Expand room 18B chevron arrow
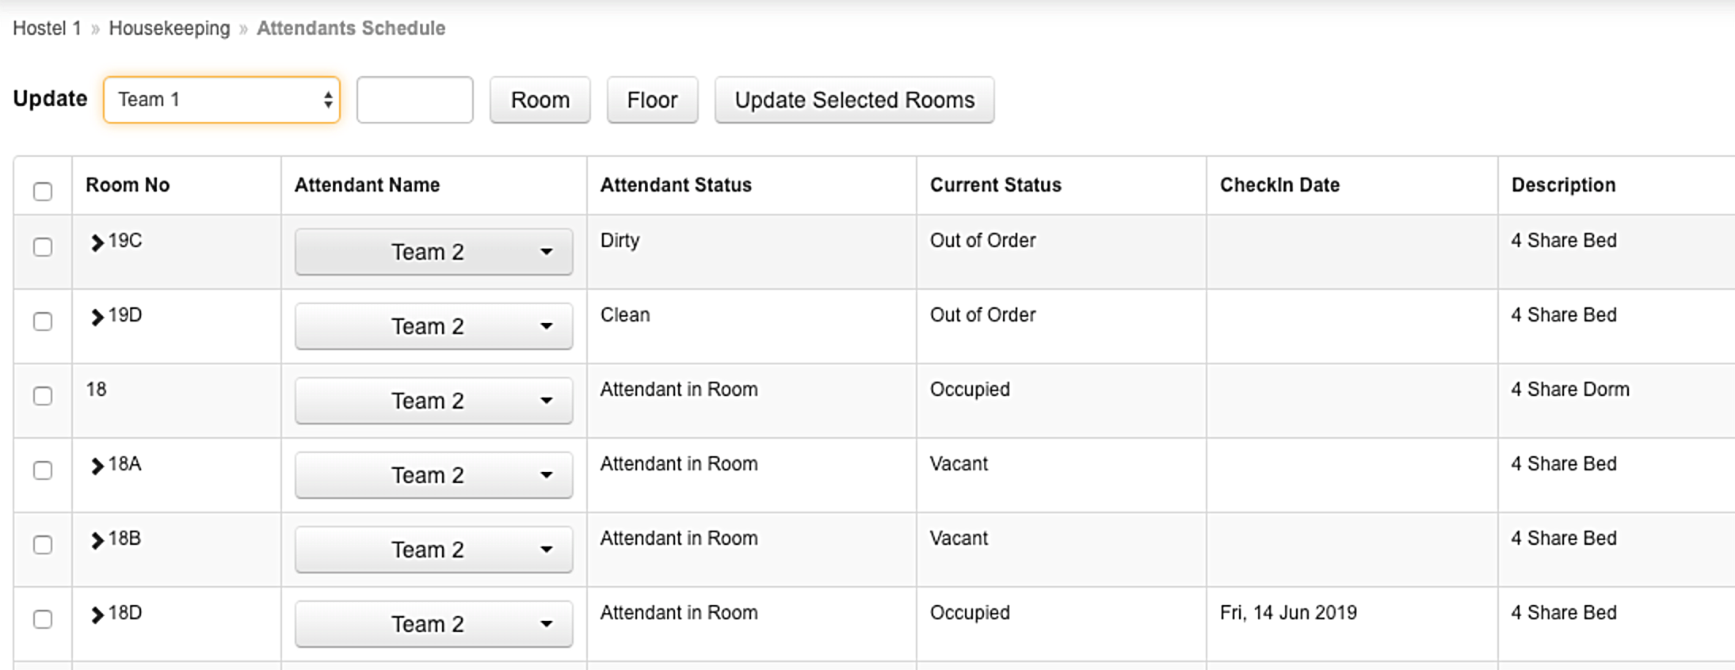 click(x=97, y=540)
